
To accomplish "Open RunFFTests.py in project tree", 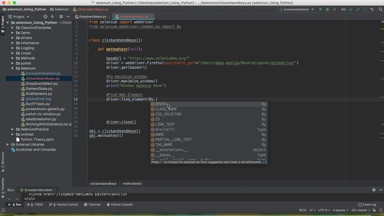I will (x=37, y=104).
